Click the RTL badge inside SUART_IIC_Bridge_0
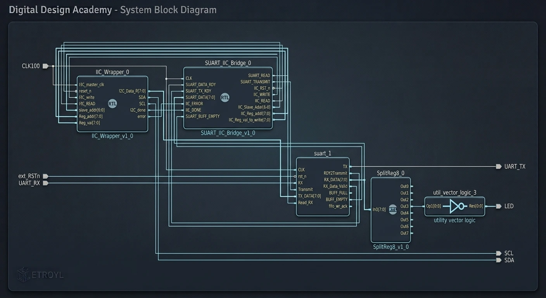546x298 pixels. [x=225, y=97]
